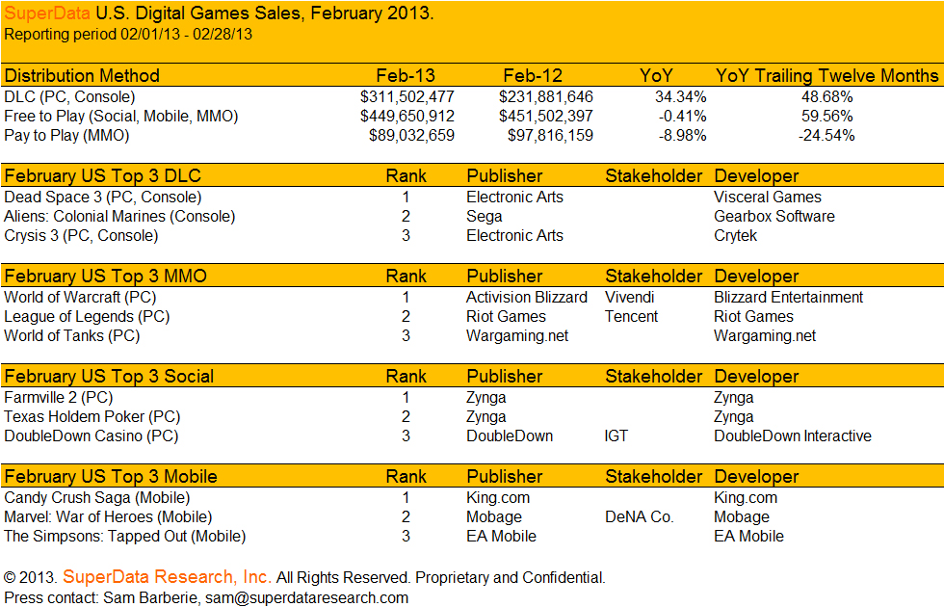Select the 'Pay to Play (MMO)' row label
Viewport: 944px width, 607px height.
coord(66,136)
